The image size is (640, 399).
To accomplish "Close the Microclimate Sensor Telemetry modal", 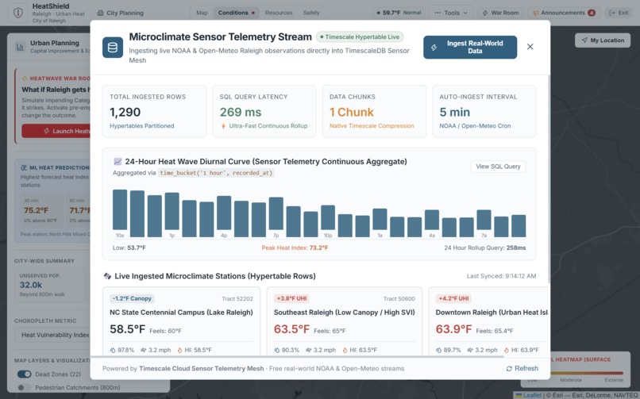I will 530,47.
